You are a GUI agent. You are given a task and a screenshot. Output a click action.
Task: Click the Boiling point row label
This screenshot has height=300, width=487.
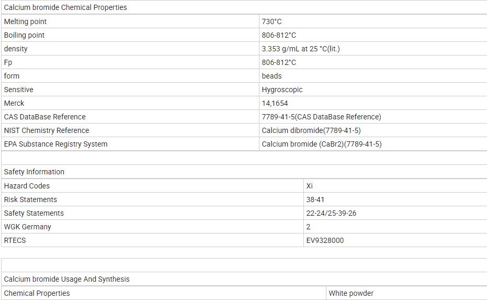click(24, 35)
